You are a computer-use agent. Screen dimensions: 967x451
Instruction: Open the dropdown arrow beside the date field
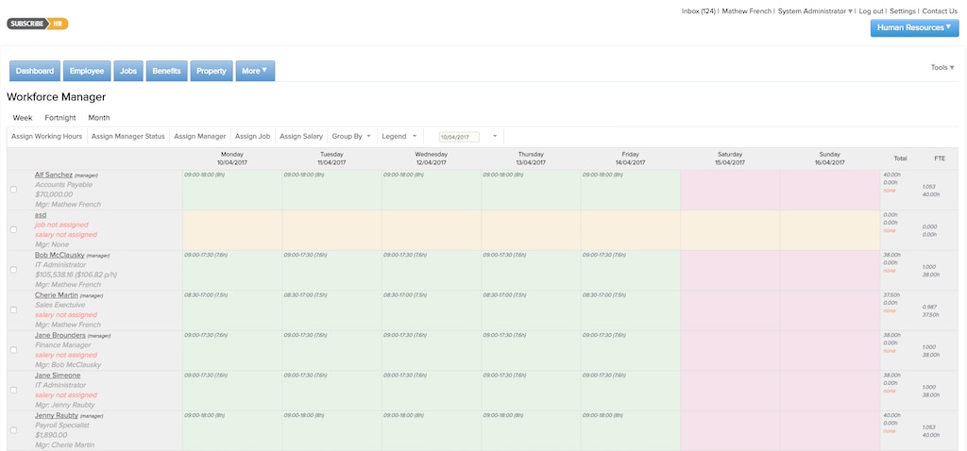click(495, 137)
